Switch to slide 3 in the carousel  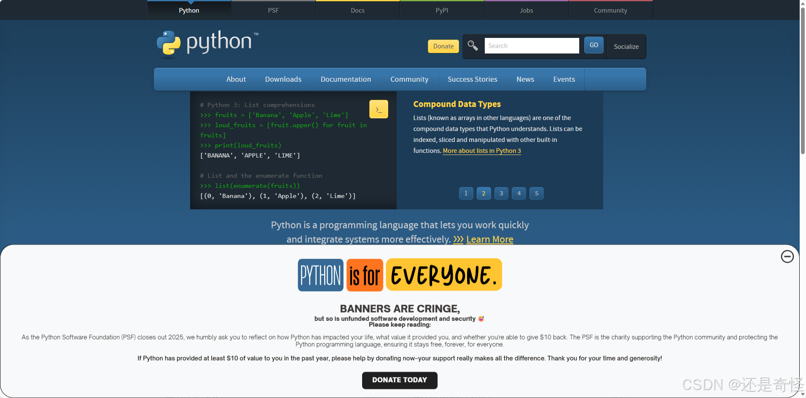pos(501,193)
